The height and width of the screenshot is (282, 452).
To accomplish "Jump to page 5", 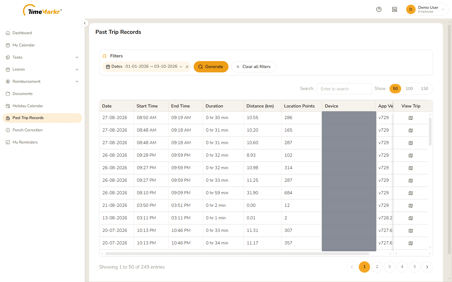I will tap(415, 267).
